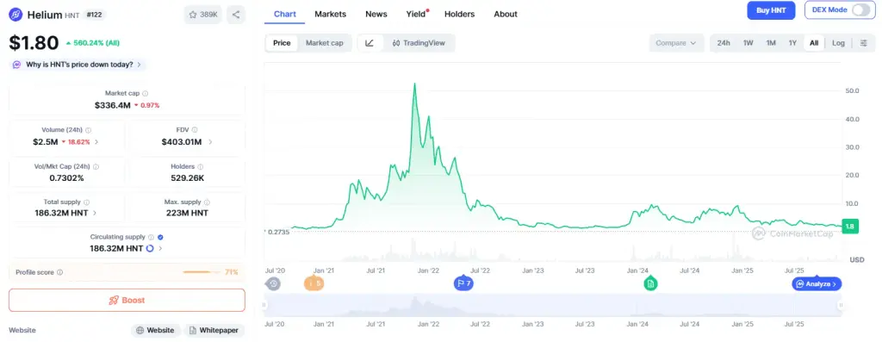Switch to TradingView chart
This screenshot has height=342, width=882.
419,43
